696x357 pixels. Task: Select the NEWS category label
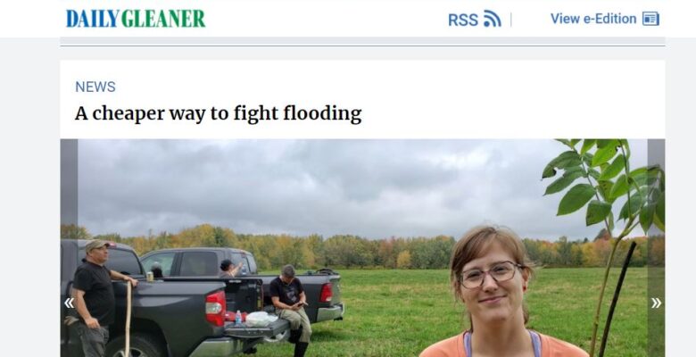95,87
